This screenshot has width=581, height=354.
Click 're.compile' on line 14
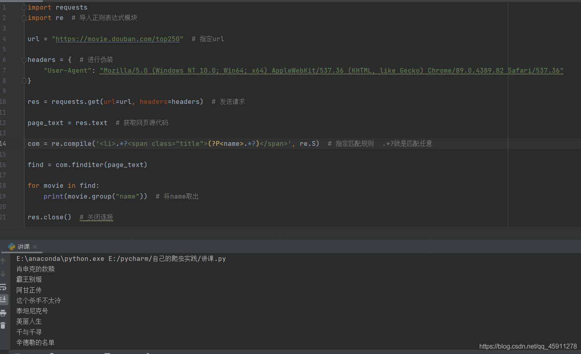click(x=72, y=144)
